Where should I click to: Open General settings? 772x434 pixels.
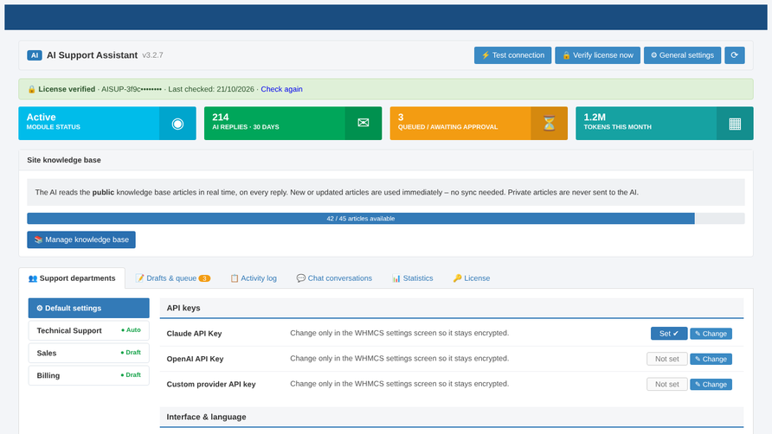coord(682,55)
